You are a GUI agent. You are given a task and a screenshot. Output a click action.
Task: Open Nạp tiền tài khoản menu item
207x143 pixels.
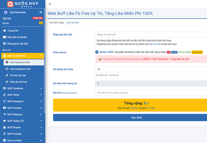23,37
